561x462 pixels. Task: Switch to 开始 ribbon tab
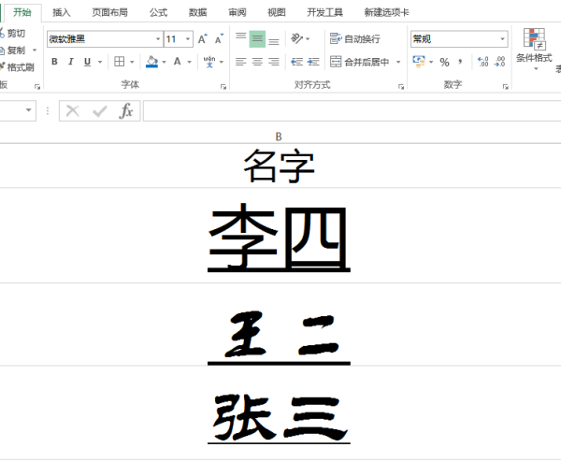[x=22, y=12]
